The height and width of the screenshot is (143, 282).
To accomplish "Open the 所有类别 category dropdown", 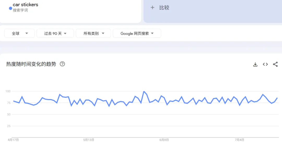I will (x=93, y=33).
